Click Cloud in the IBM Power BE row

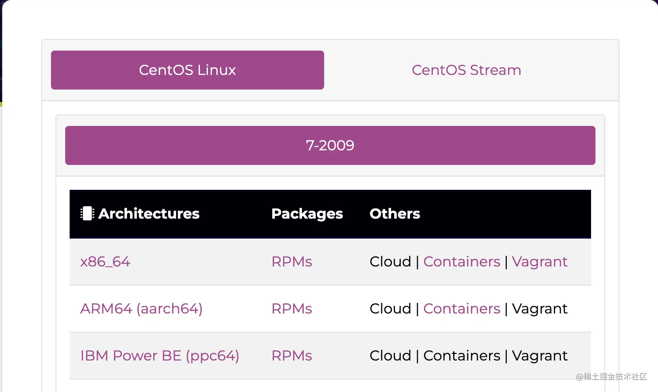point(390,356)
